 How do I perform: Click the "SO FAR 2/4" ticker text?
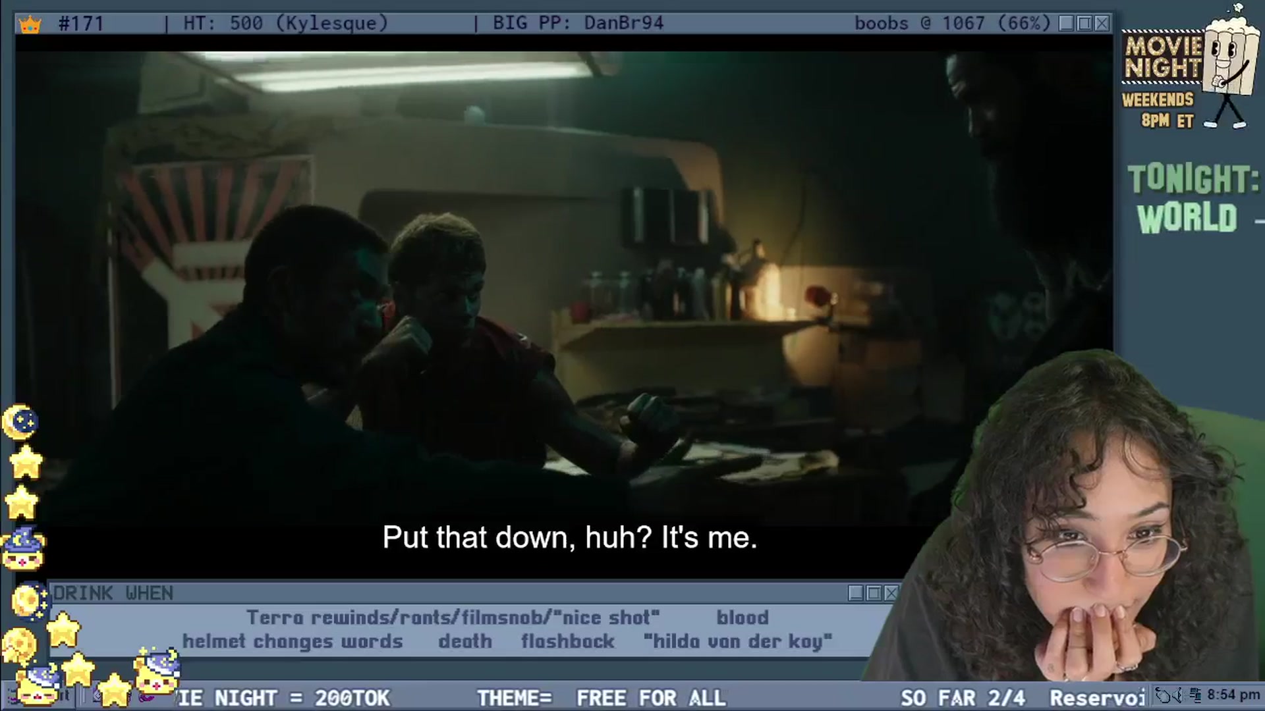(x=963, y=698)
